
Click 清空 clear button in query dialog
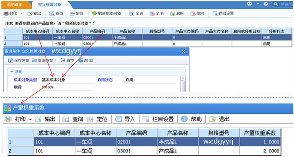tap(67, 60)
